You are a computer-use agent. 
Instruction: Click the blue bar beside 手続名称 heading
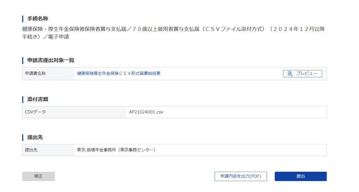23,19
